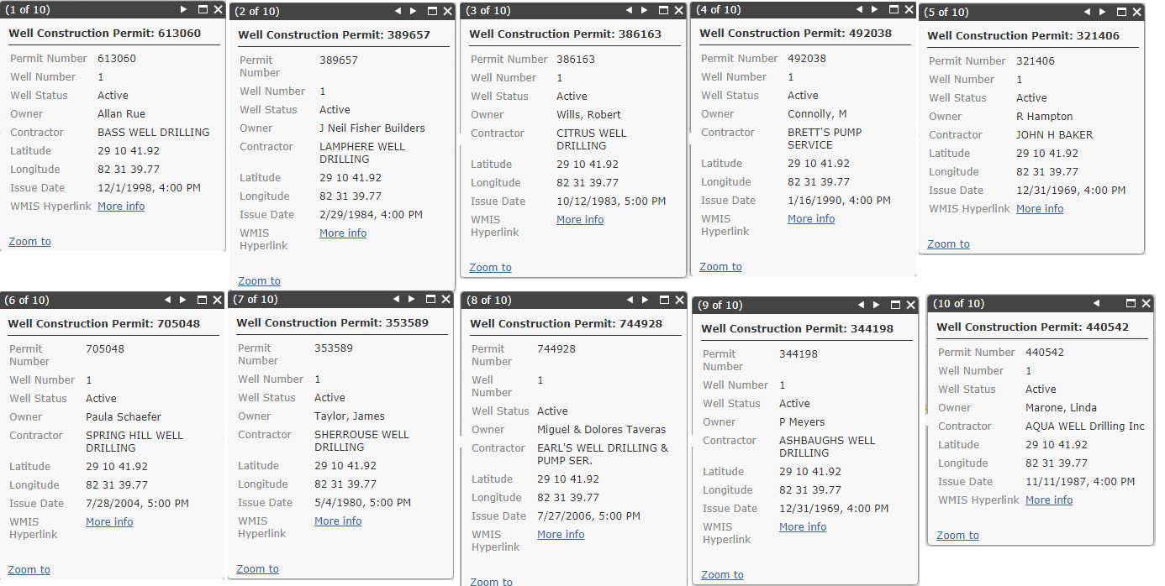1165x586 pixels.
Task: Open More info for permit 705048
Action: [109, 521]
